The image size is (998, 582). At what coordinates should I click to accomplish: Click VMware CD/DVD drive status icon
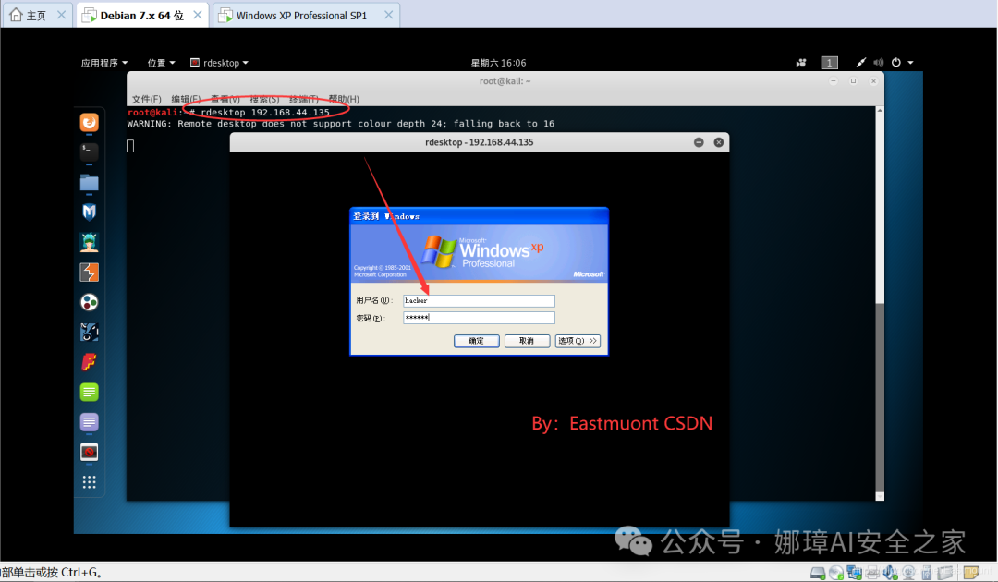click(836, 573)
